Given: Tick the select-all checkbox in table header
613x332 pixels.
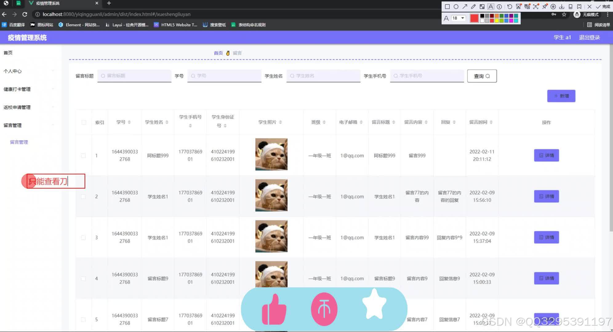Looking at the screenshot, I should (x=84, y=122).
